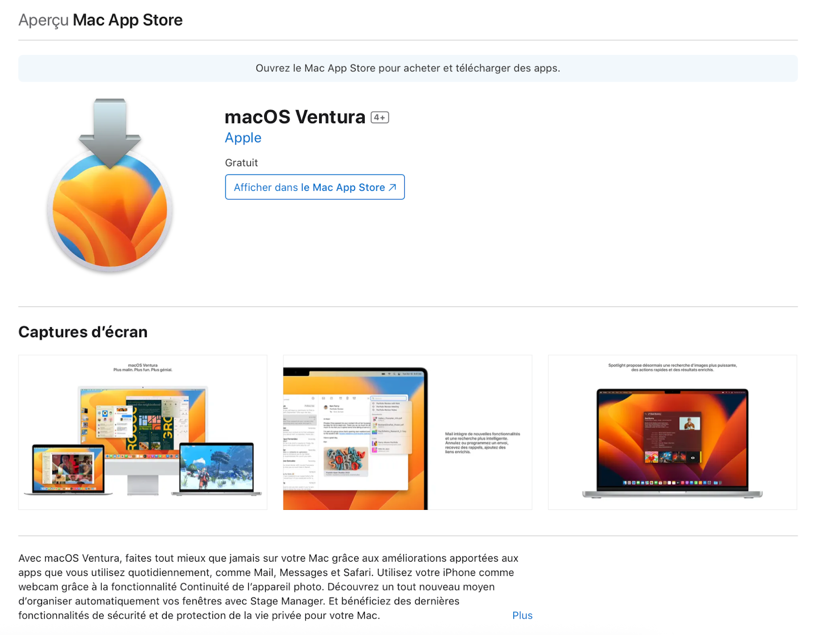Click the "Aperçu" breadcrumb item
This screenshot has width=821, height=635.
[x=43, y=19]
